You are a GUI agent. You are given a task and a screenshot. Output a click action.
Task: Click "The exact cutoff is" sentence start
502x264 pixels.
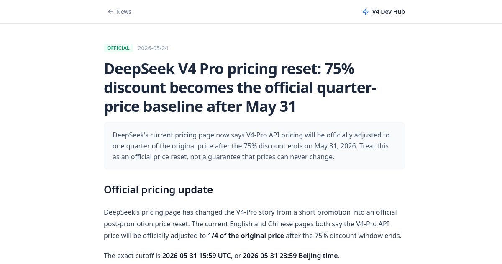click(x=132, y=256)
